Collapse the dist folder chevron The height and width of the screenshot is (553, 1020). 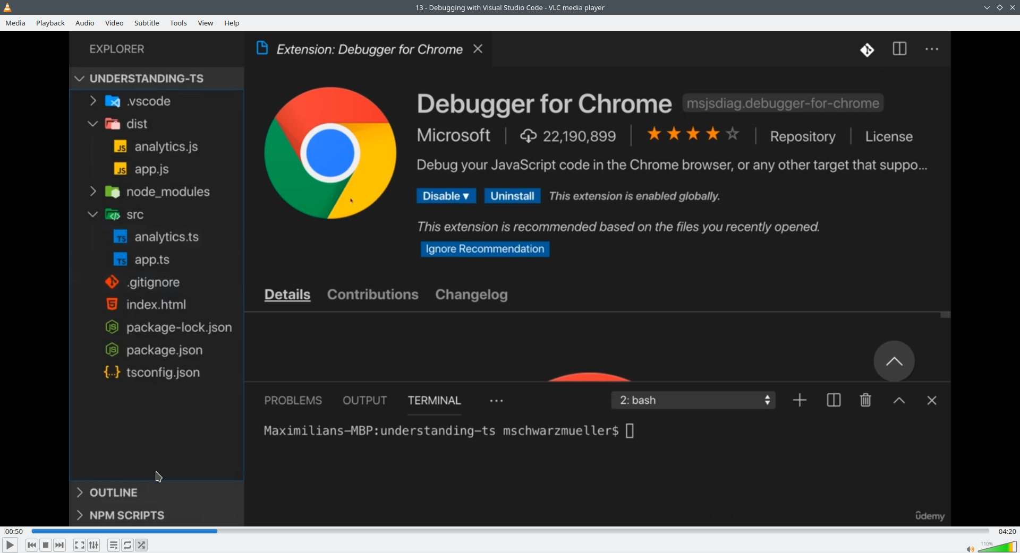point(93,124)
